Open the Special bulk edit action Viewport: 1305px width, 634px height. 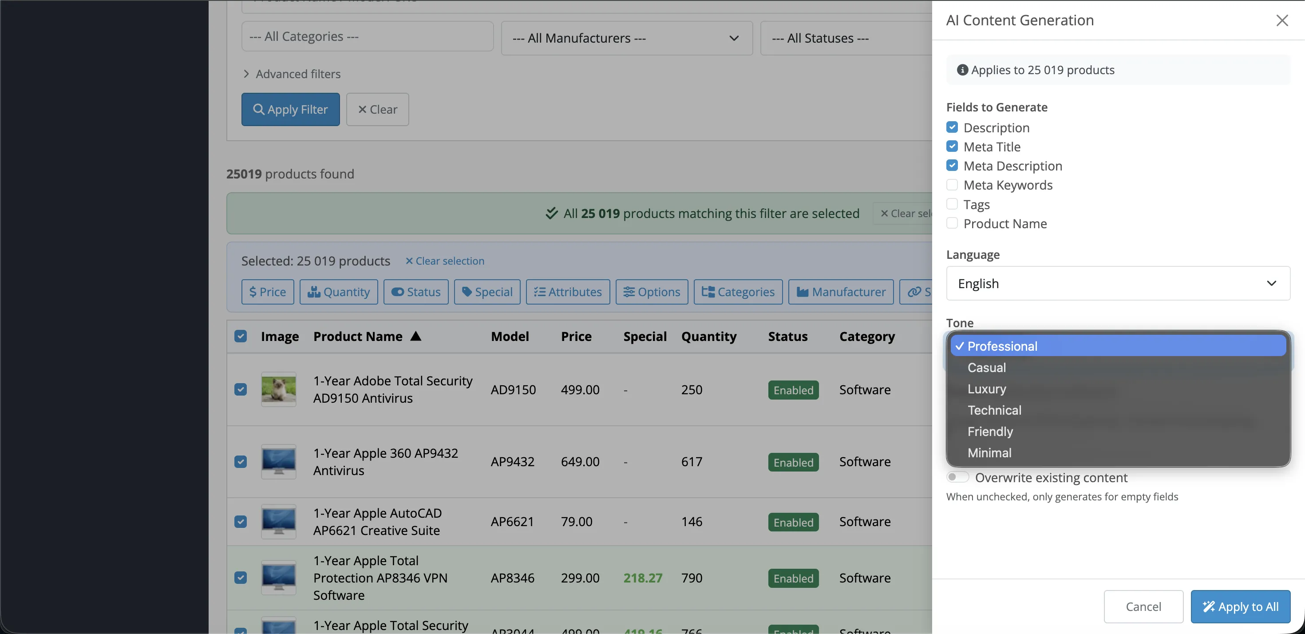pyautogui.click(x=487, y=292)
